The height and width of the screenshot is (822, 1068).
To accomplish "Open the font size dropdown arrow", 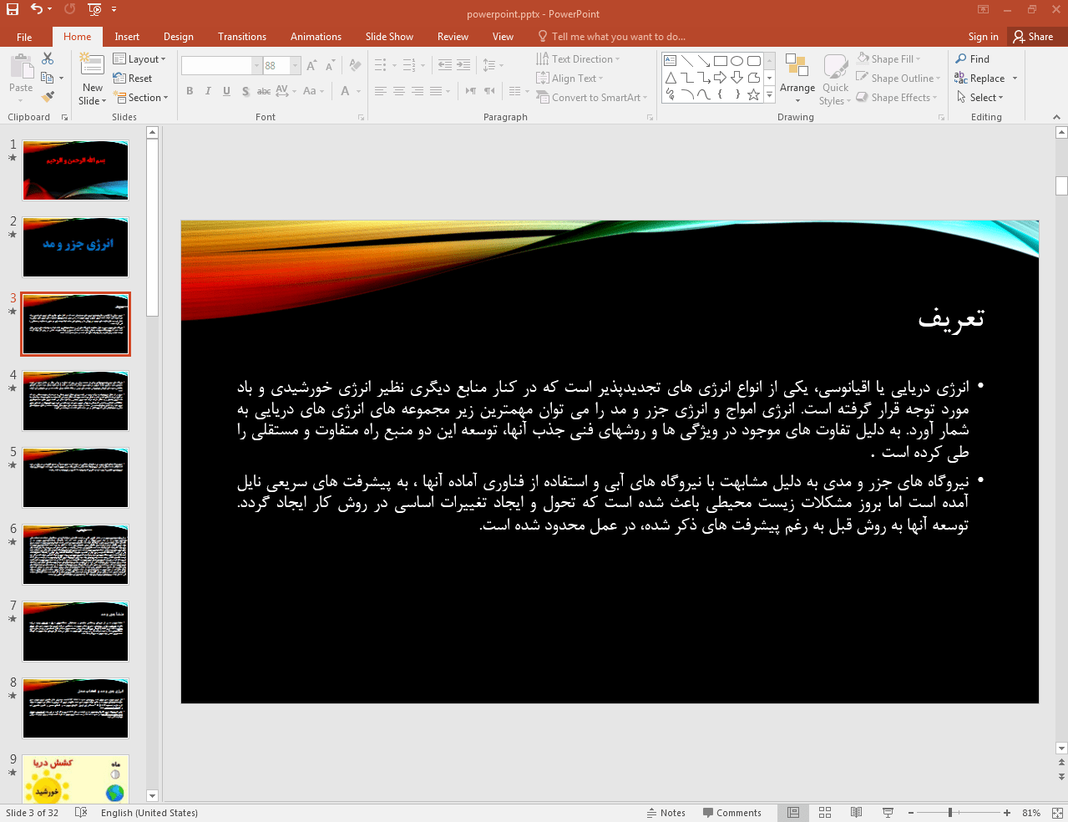I will pos(296,65).
